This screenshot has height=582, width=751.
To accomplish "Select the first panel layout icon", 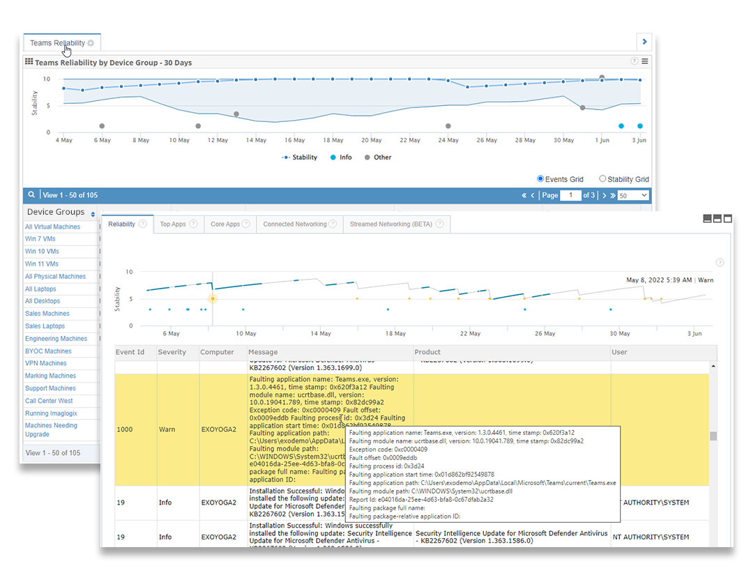I will coord(707,219).
